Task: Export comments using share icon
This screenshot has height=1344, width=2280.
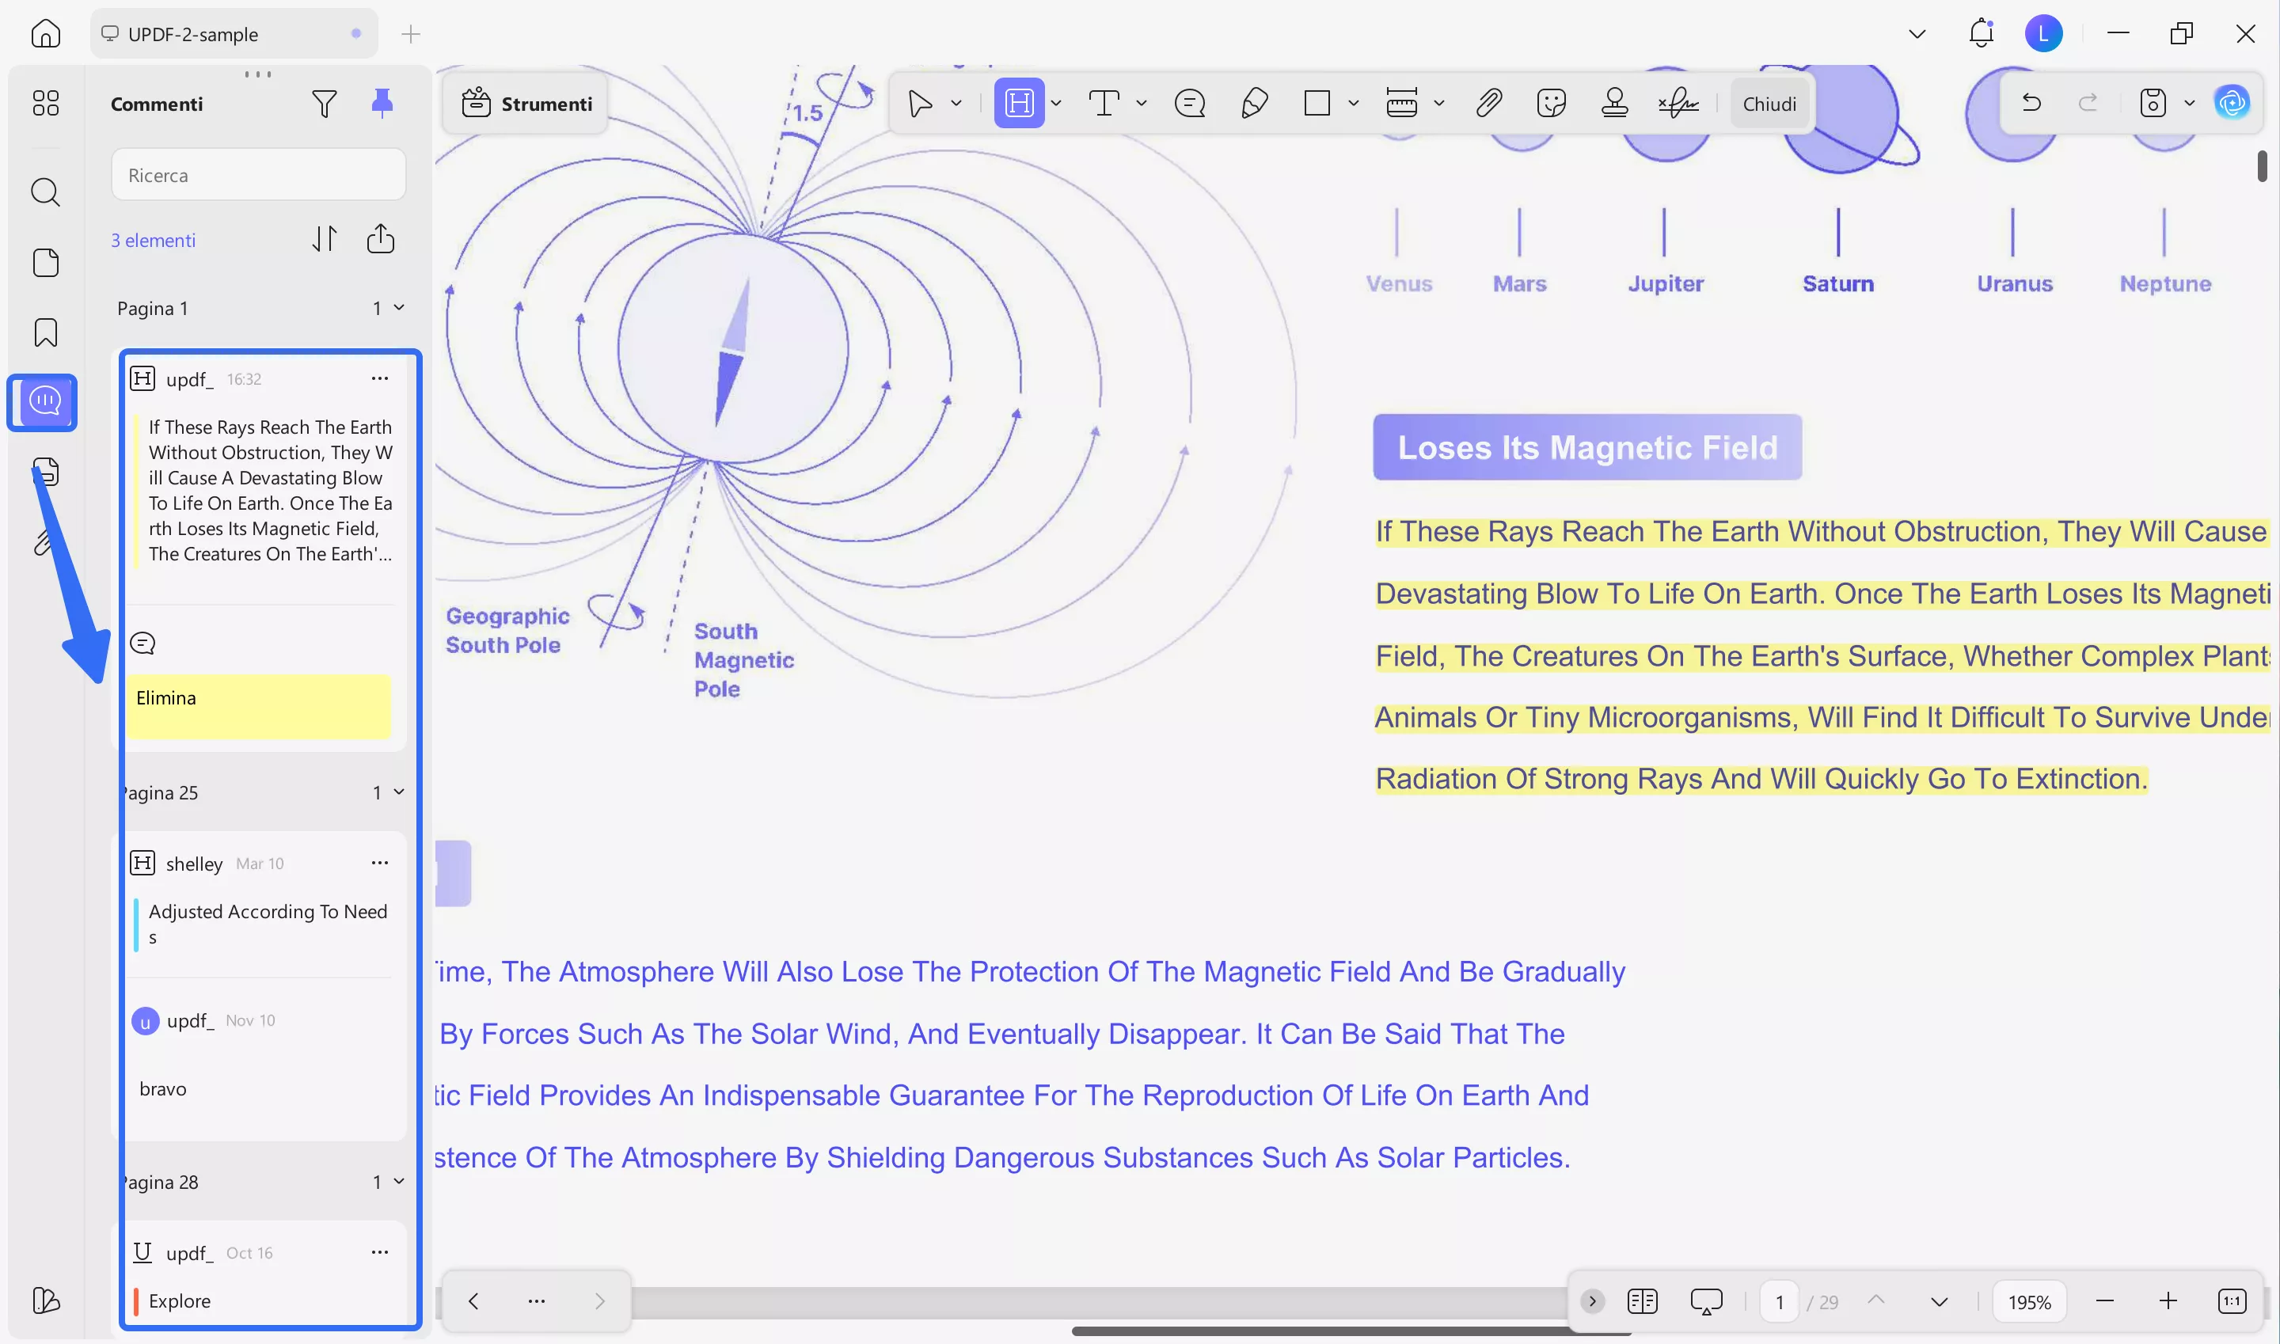Action: 381,239
